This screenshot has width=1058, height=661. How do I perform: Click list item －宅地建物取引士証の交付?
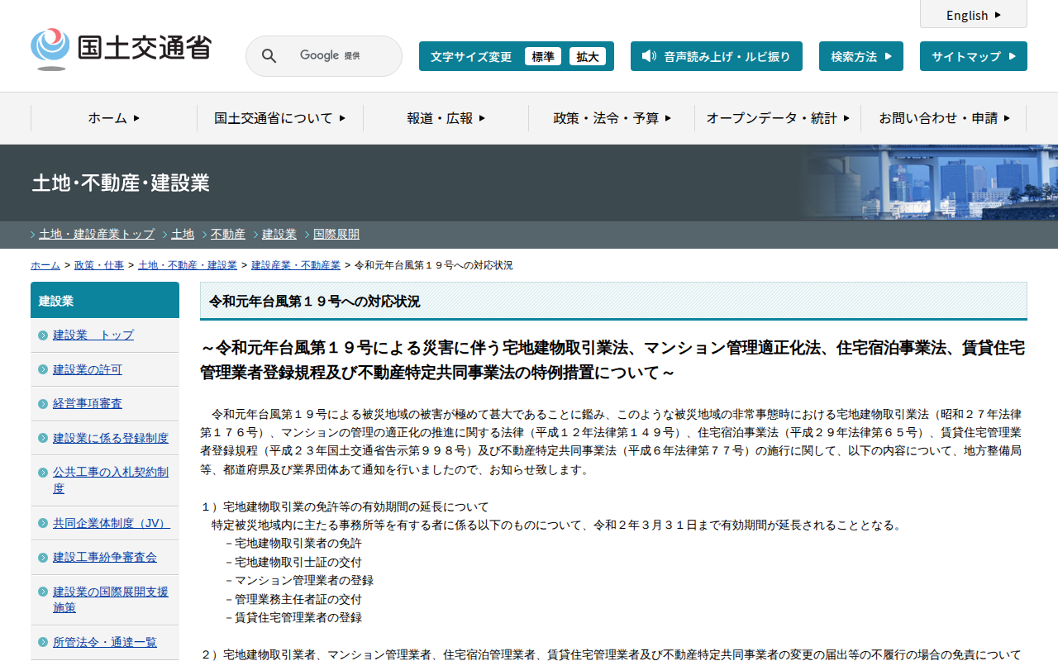293,562
